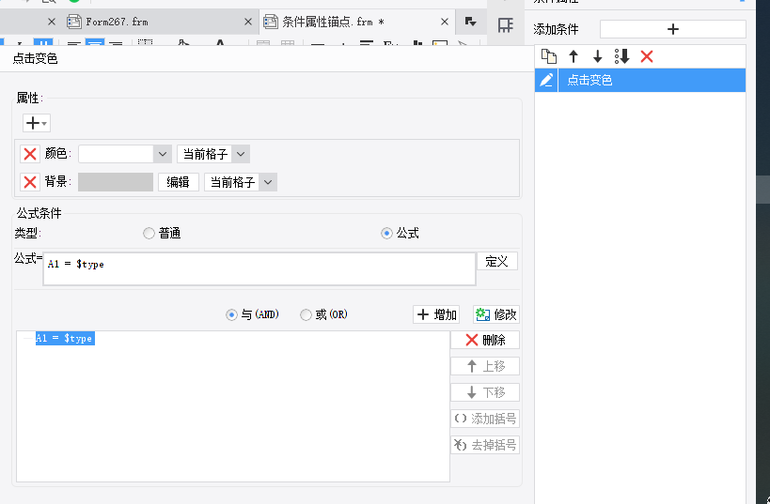Click the 增加 button to add condition
The width and height of the screenshot is (770, 504).
[436, 315]
